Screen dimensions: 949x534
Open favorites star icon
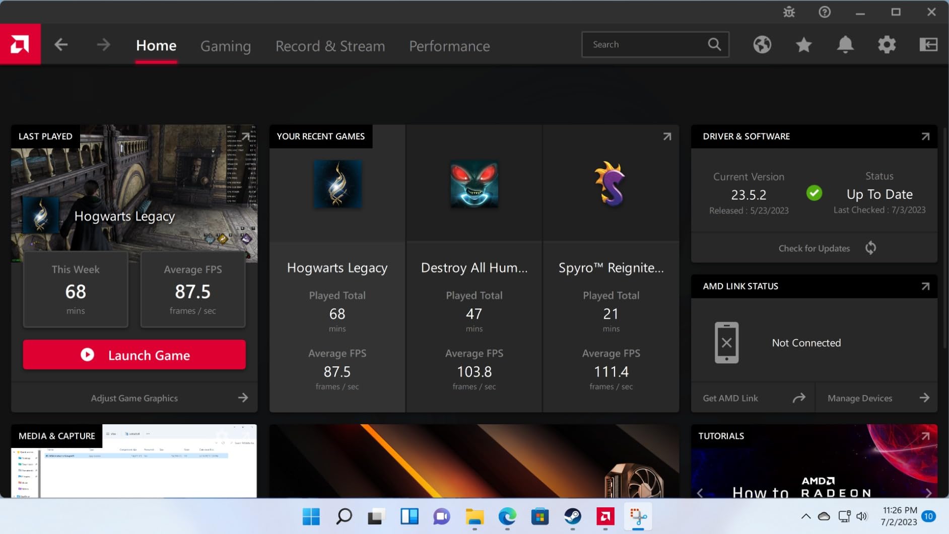804,45
